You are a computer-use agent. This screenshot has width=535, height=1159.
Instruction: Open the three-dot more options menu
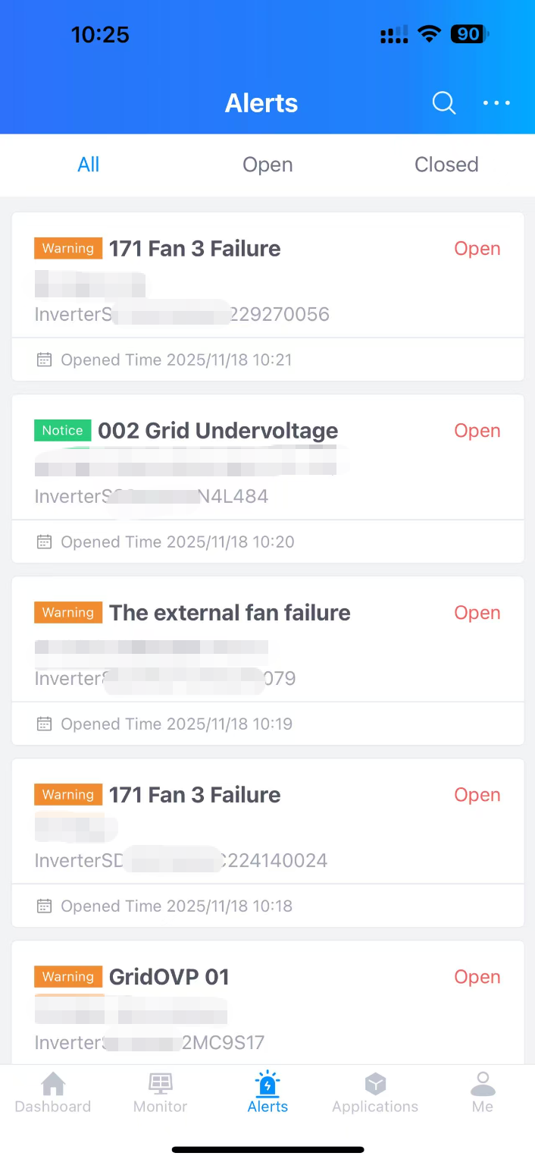tap(497, 103)
